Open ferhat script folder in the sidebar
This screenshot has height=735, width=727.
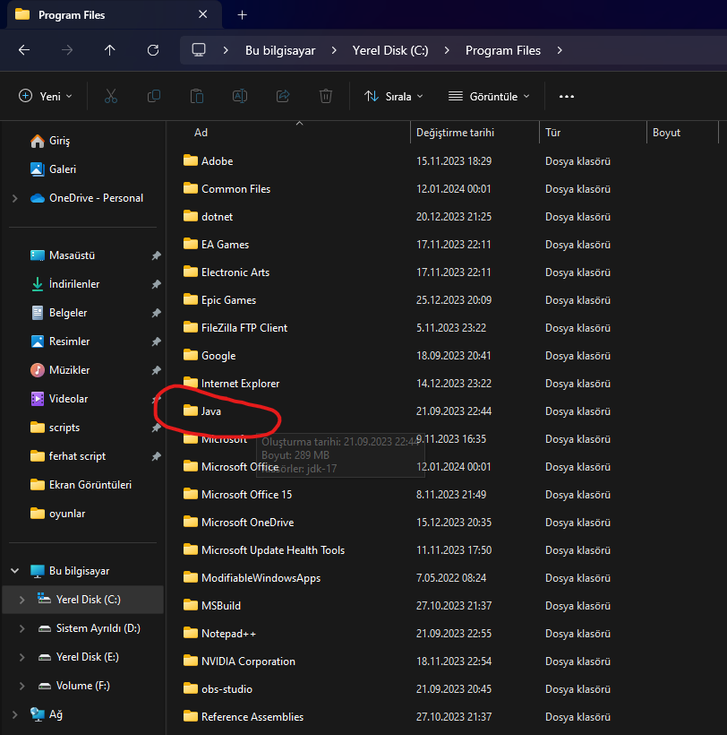click(68, 456)
